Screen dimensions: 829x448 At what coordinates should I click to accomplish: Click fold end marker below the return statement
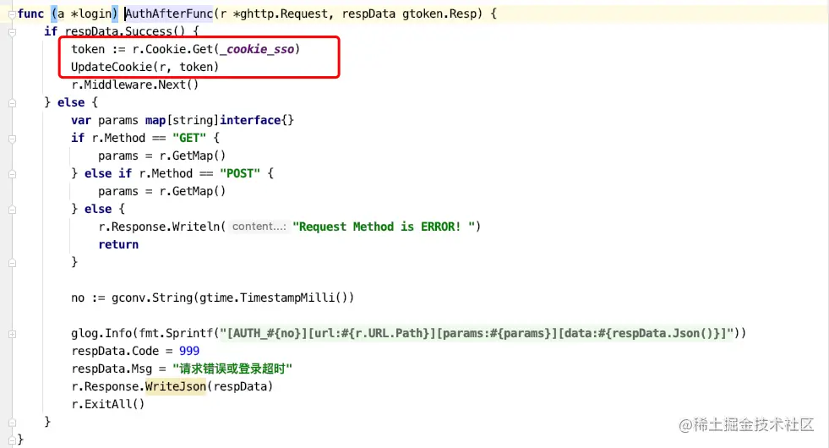[x=12, y=263]
